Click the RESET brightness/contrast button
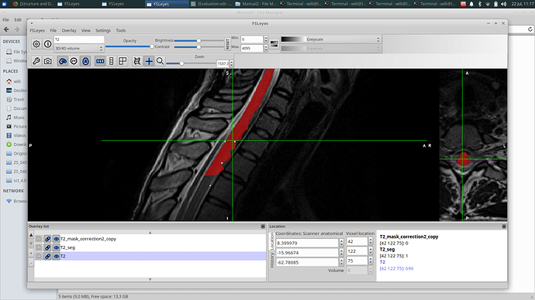The width and height of the screenshot is (535, 300). tap(228, 44)
